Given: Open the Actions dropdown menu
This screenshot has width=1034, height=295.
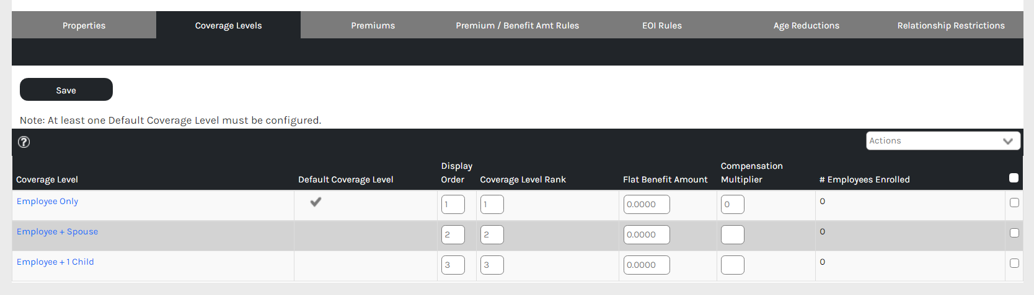Looking at the screenshot, I should (x=942, y=141).
